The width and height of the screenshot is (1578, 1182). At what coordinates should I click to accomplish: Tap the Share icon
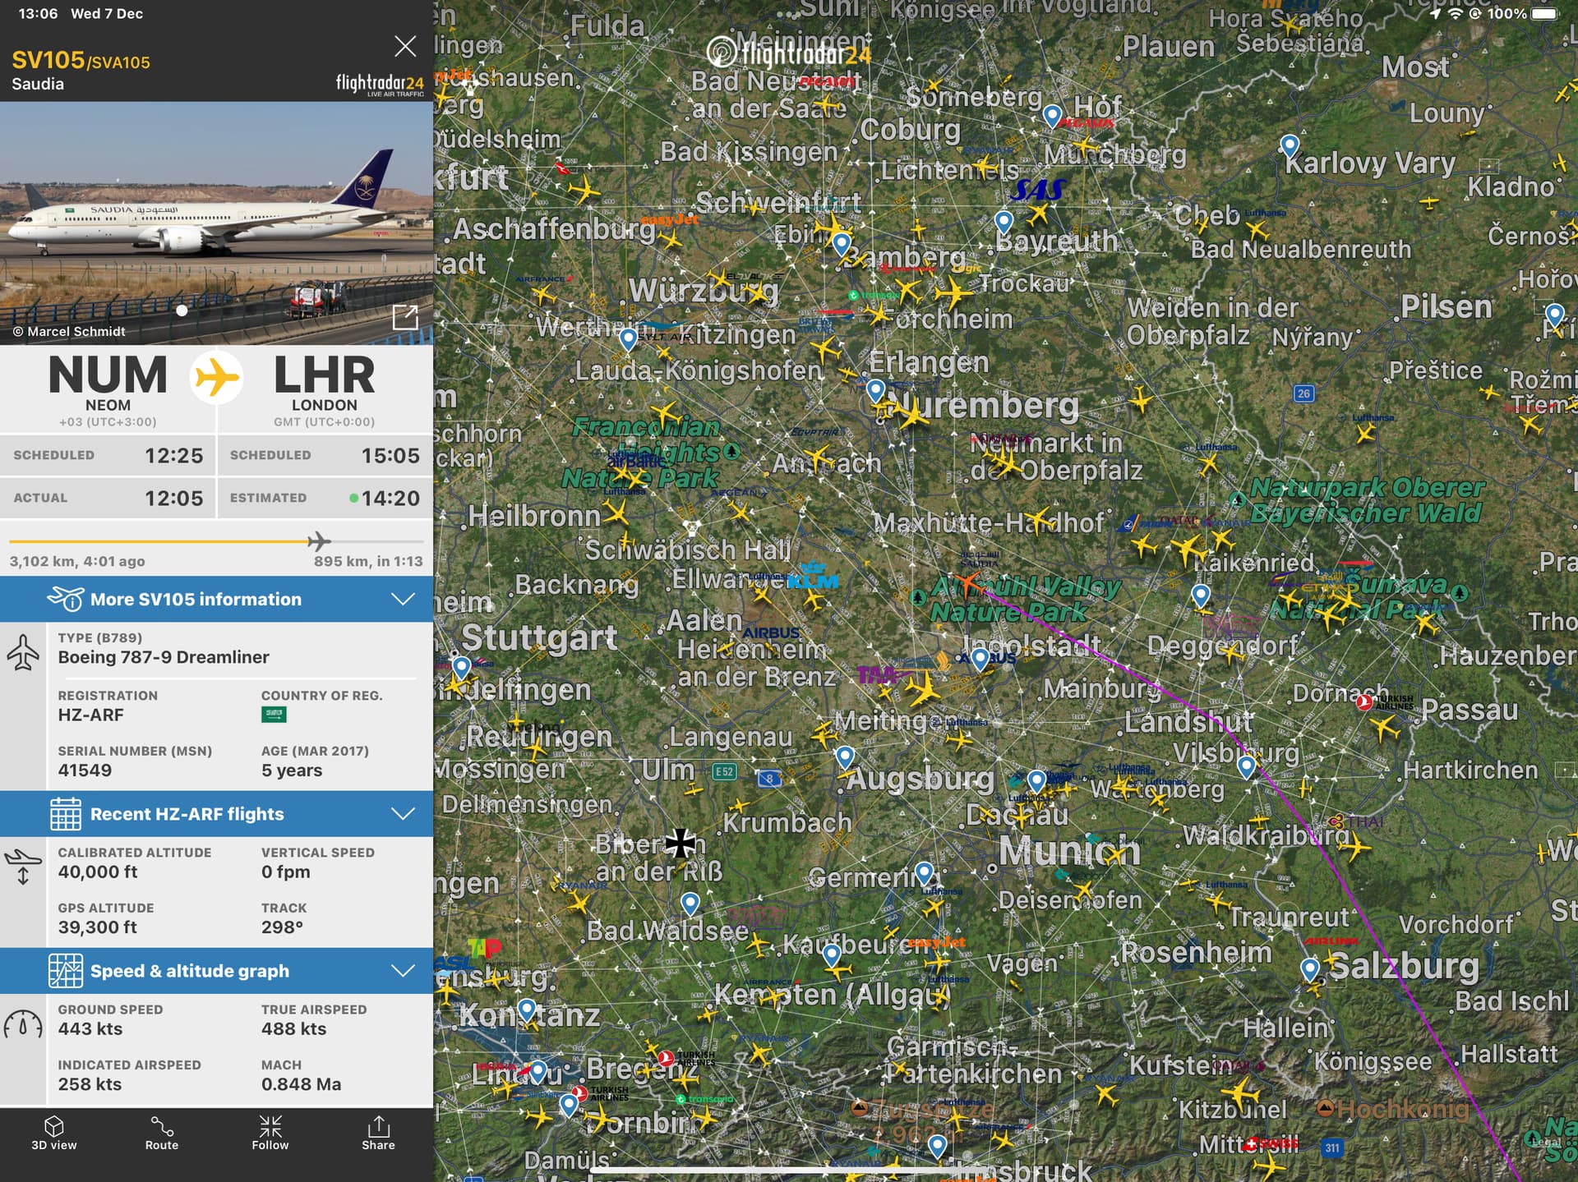(x=378, y=1133)
